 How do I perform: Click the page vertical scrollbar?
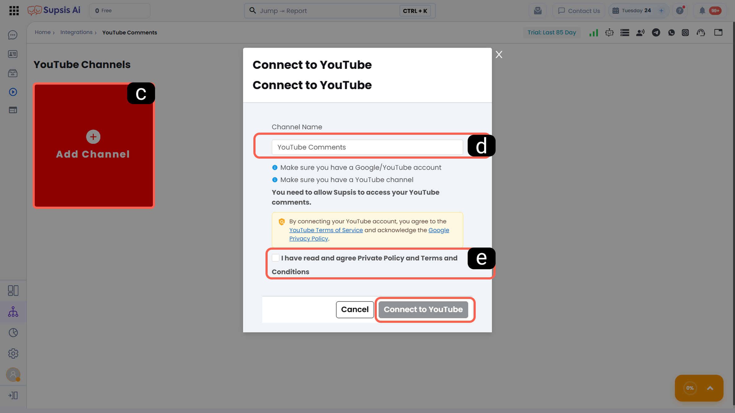pos(733,214)
